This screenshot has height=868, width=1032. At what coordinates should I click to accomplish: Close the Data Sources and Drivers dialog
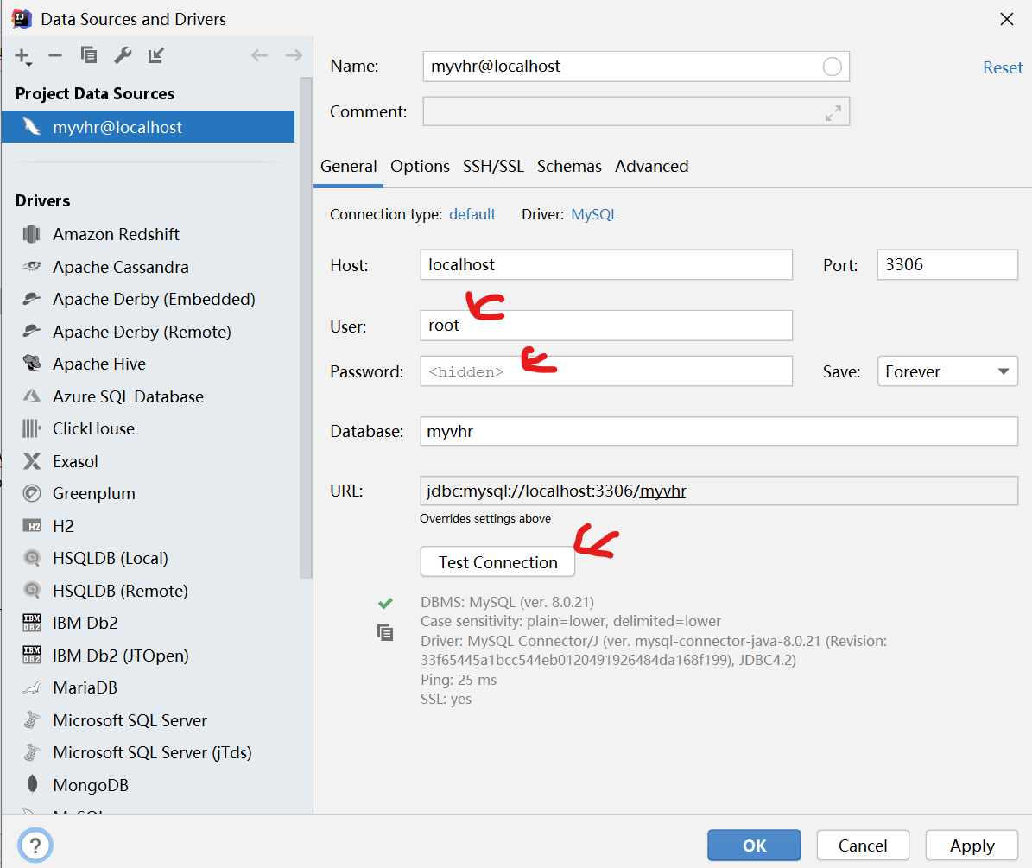[x=1007, y=19]
